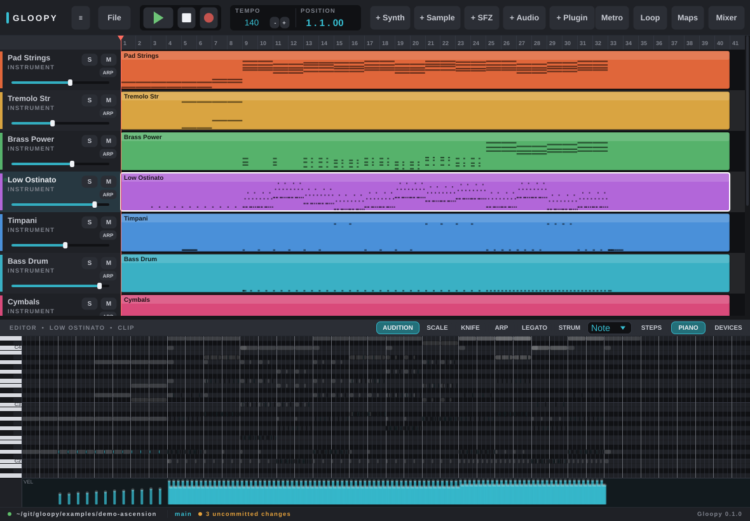Open the SCALE editor tool

click(x=437, y=327)
